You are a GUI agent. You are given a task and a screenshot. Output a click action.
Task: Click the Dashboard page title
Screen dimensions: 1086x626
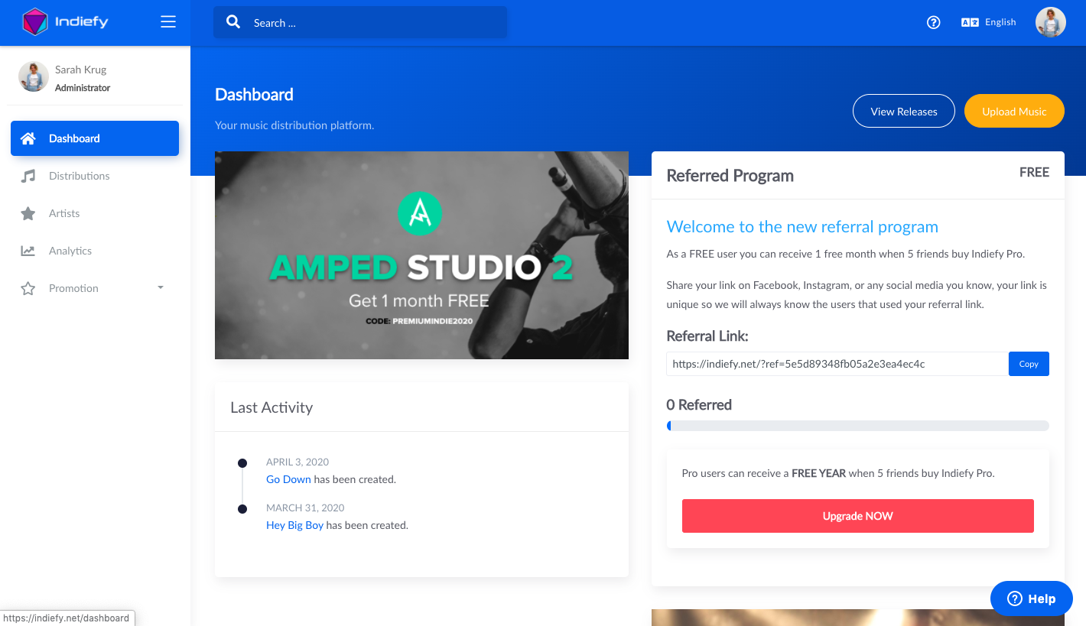point(254,95)
